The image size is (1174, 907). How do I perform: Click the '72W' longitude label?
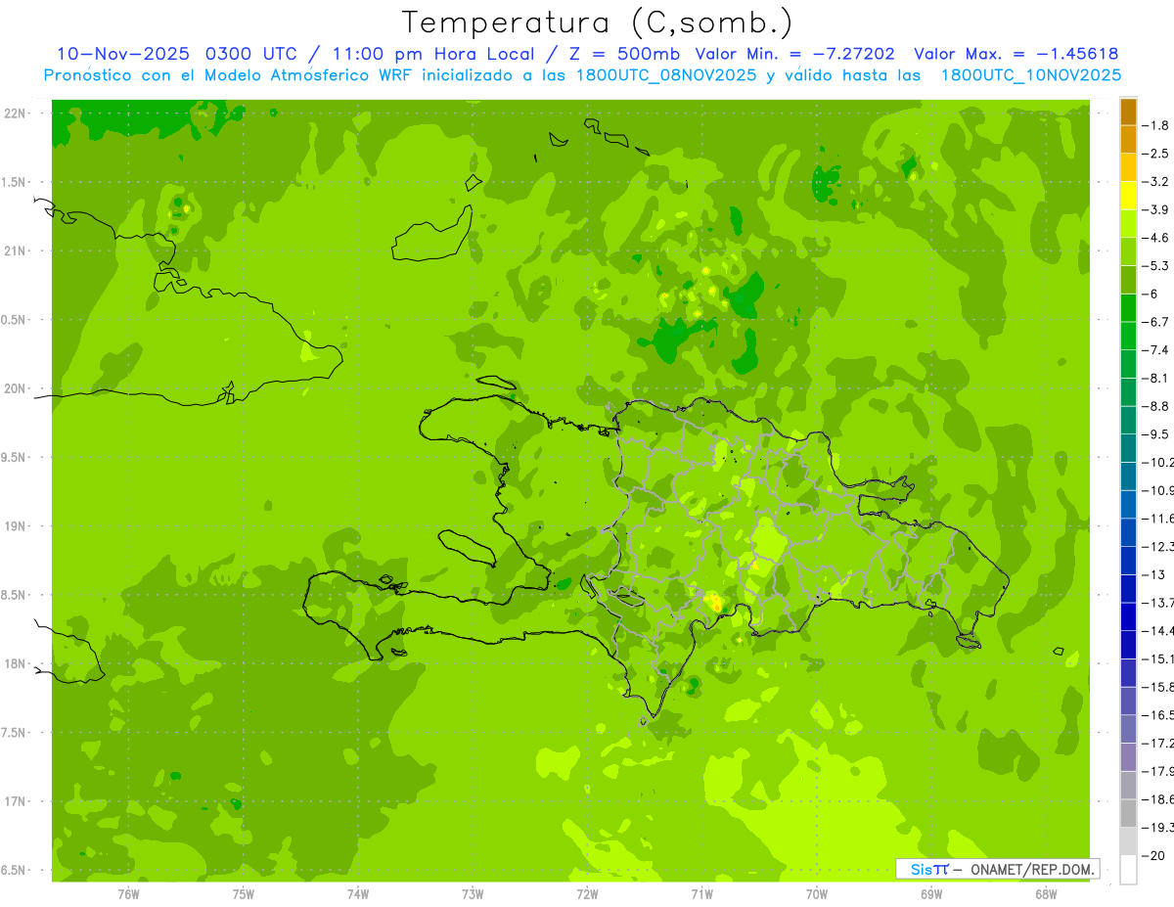[587, 893]
